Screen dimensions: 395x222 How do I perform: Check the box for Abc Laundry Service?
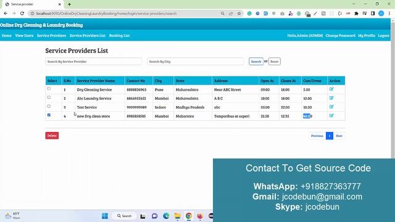49,97
